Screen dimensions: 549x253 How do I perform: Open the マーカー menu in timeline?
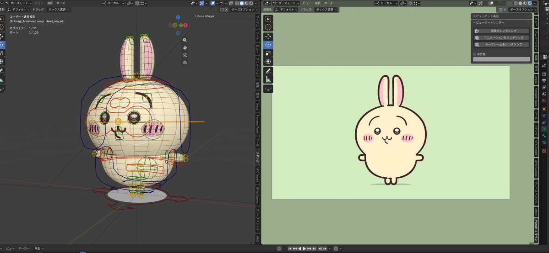[x=24, y=248]
